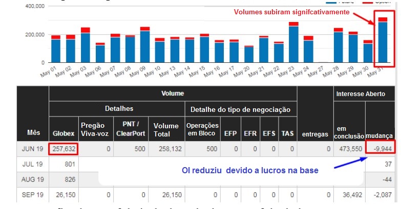The image size is (401, 209).
Task: Click the entregas column header
Action: tap(314, 133)
